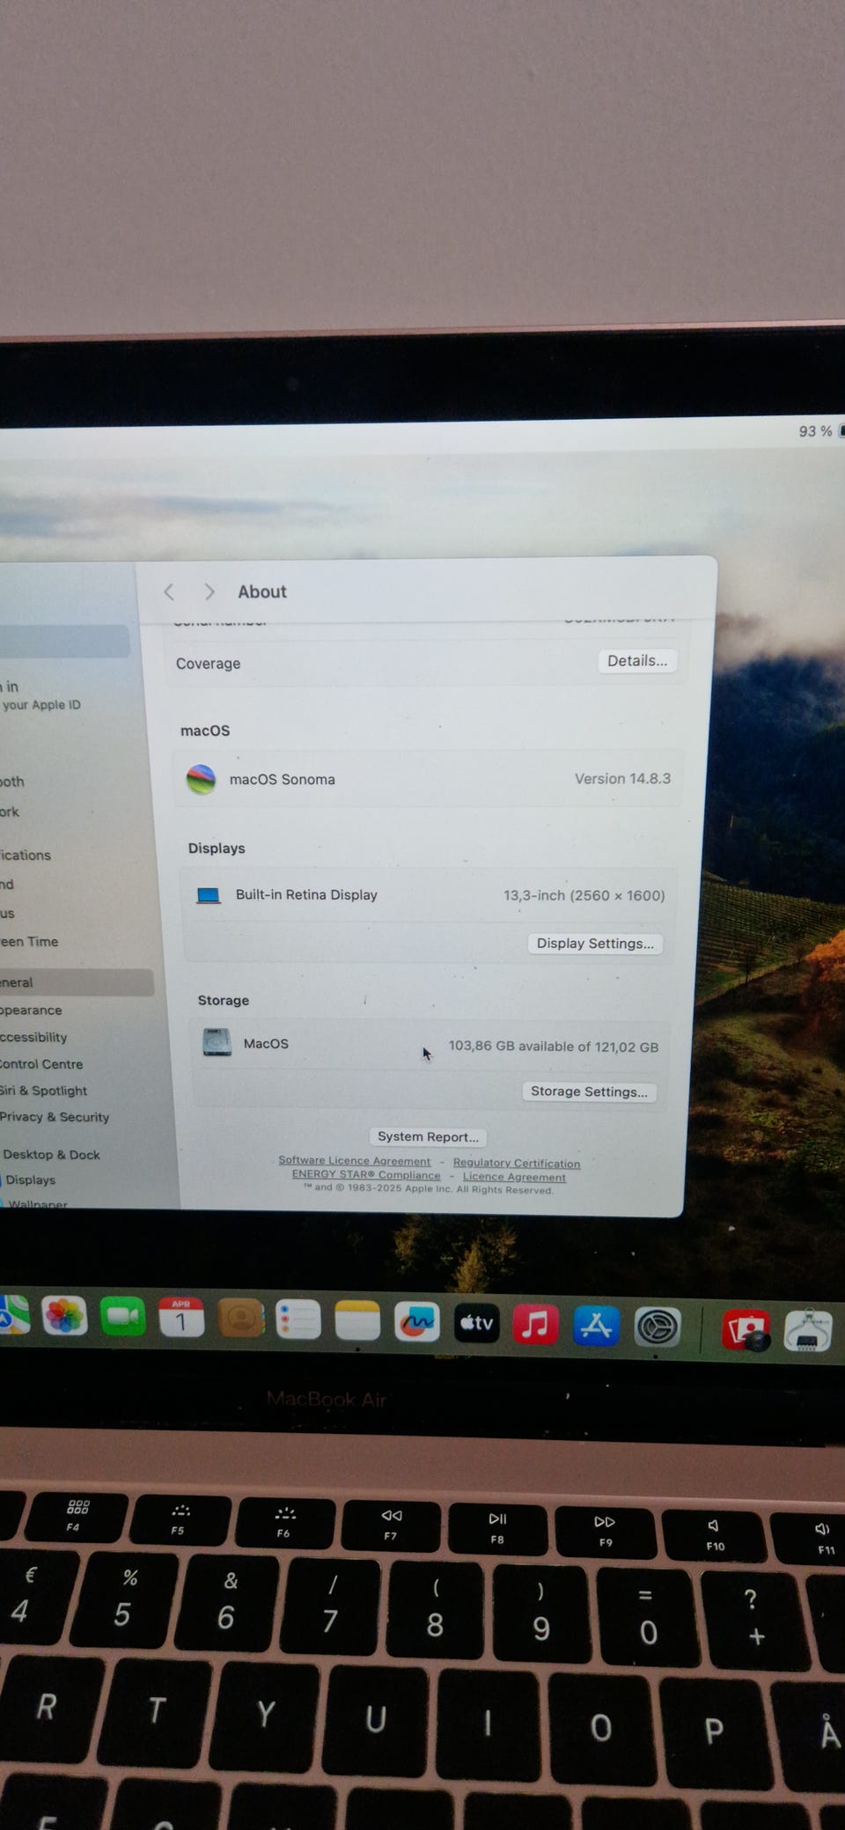Open the Licence Agreement link
The height and width of the screenshot is (1830, 845).
514,1177
